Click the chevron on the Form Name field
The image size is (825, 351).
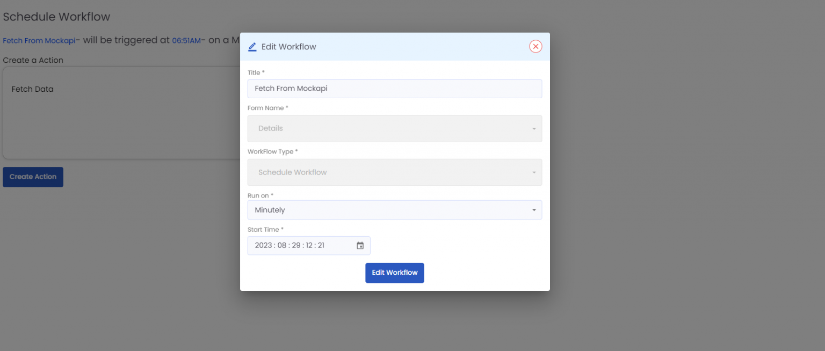coord(534,129)
